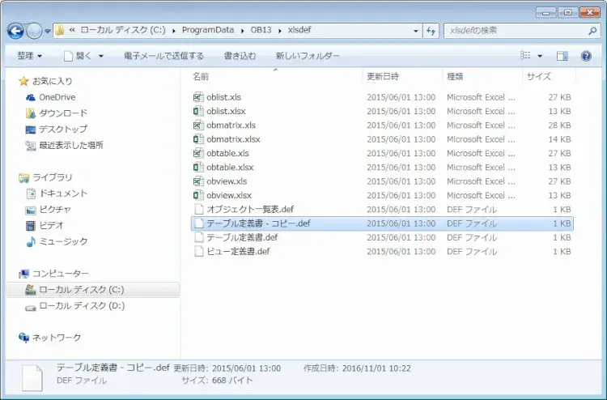The image size is (607, 400).
Task: Expand the arrow after ローカル ディスク (C:) breadcrumb
Action: tap(173, 31)
